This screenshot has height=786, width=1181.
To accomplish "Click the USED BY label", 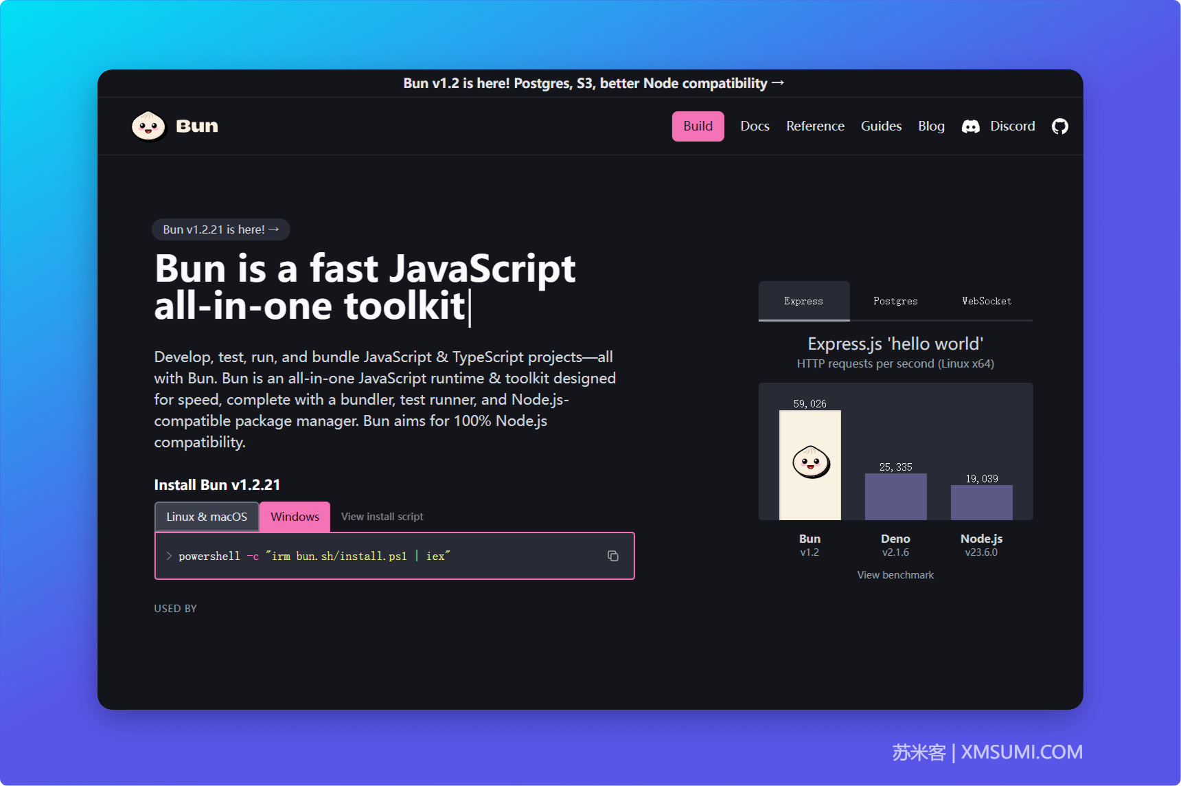I will (175, 609).
